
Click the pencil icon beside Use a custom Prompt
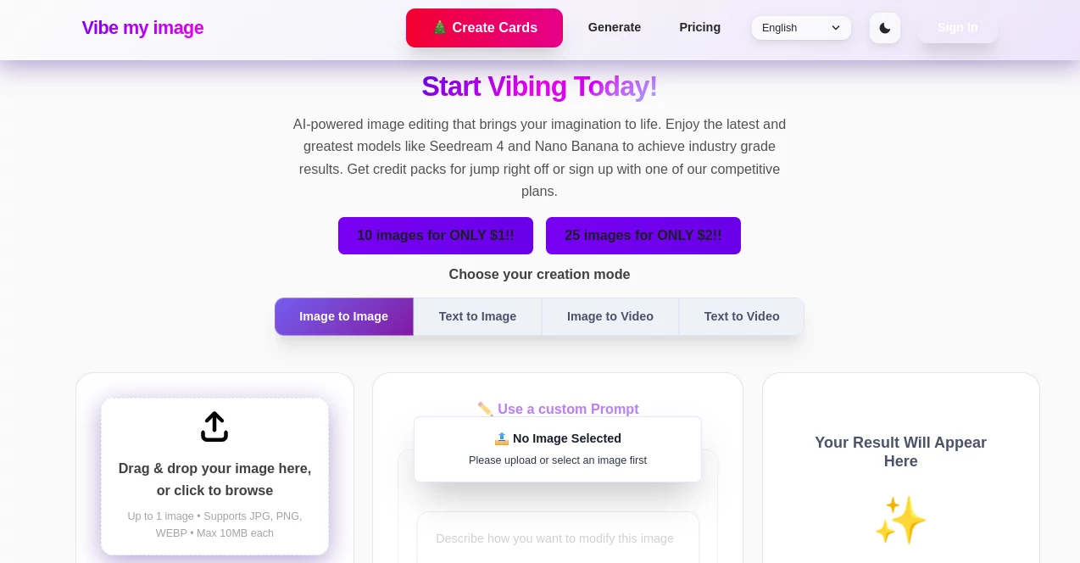click(485, 409)
